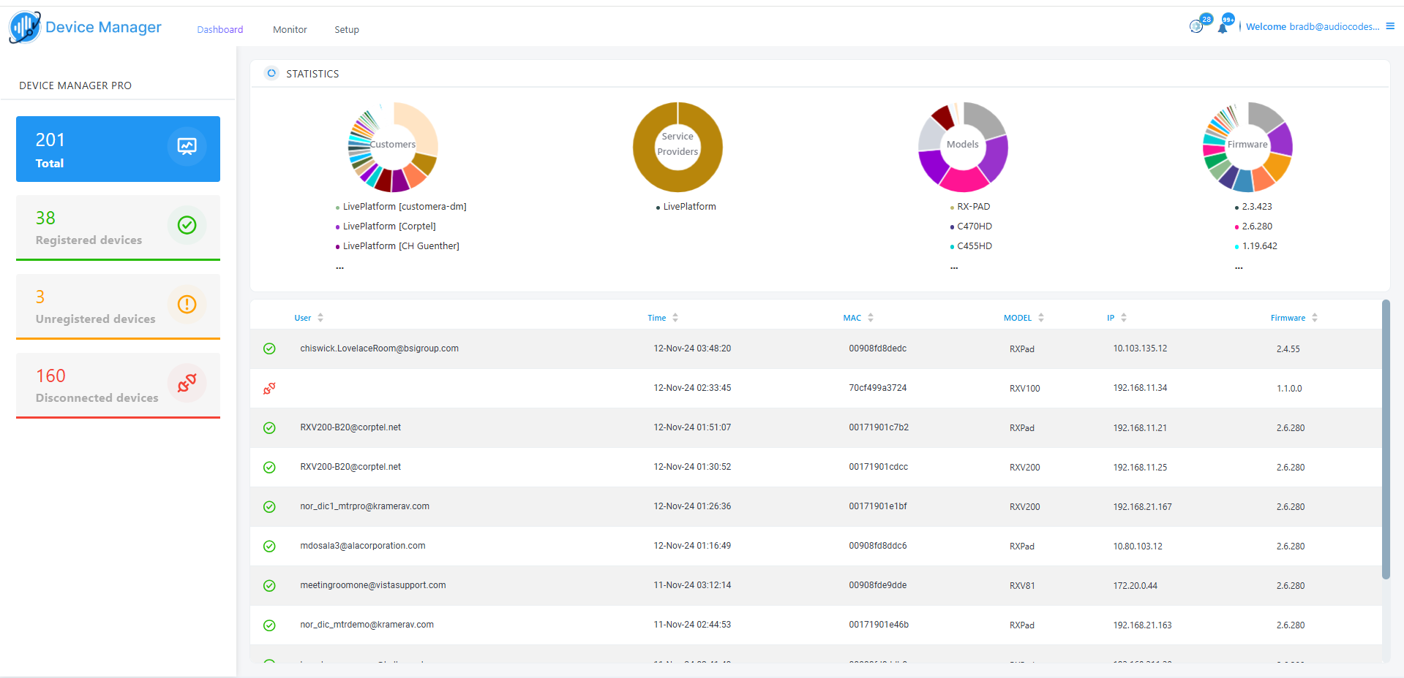Select the 38 Registered devices card
This screenshot has width=1404, height=678.
point(118,228)
